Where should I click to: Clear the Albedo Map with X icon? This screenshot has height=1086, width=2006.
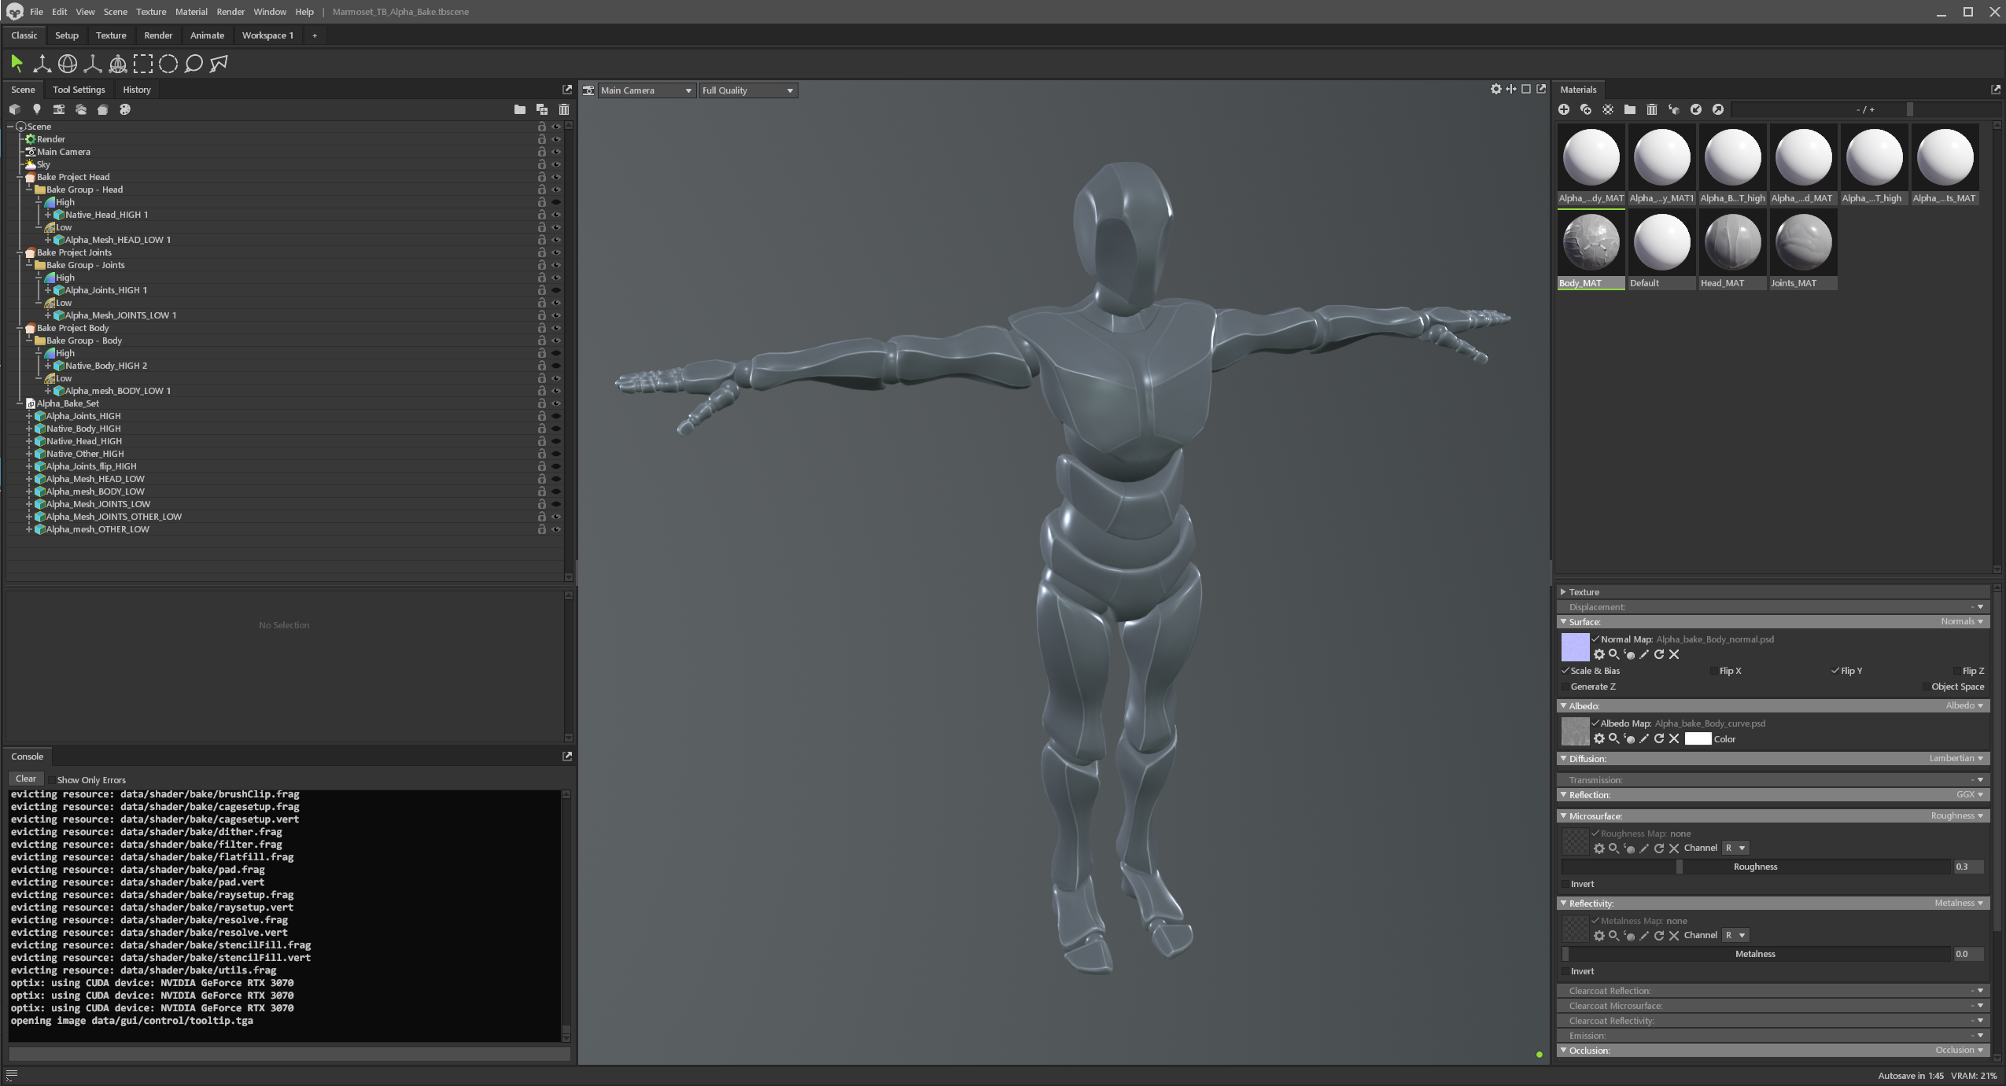(x=1674, y=738)
